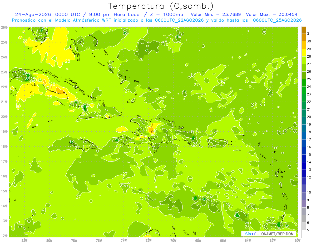Click the 20N latitude axis label
316x244 pixels.
point(4,117)
